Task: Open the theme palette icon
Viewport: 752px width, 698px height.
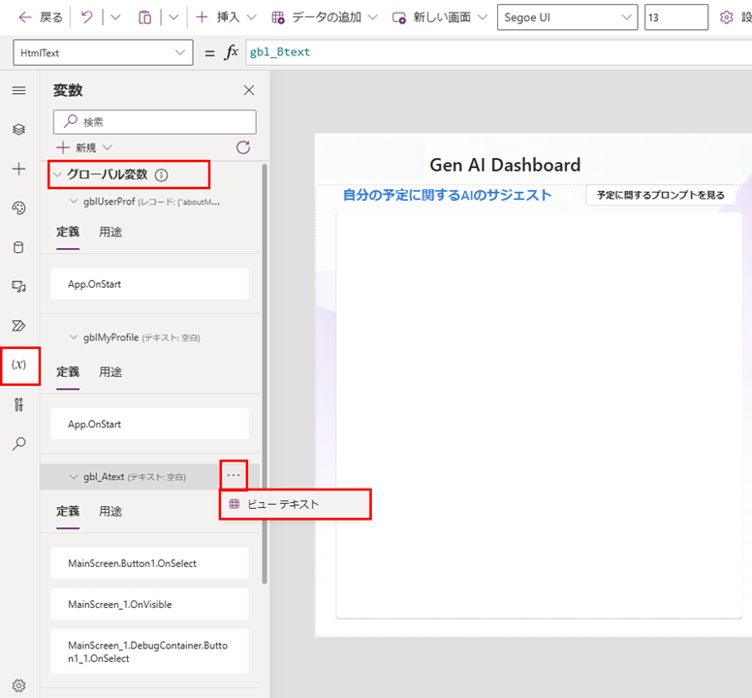Action: pos(19,207)
